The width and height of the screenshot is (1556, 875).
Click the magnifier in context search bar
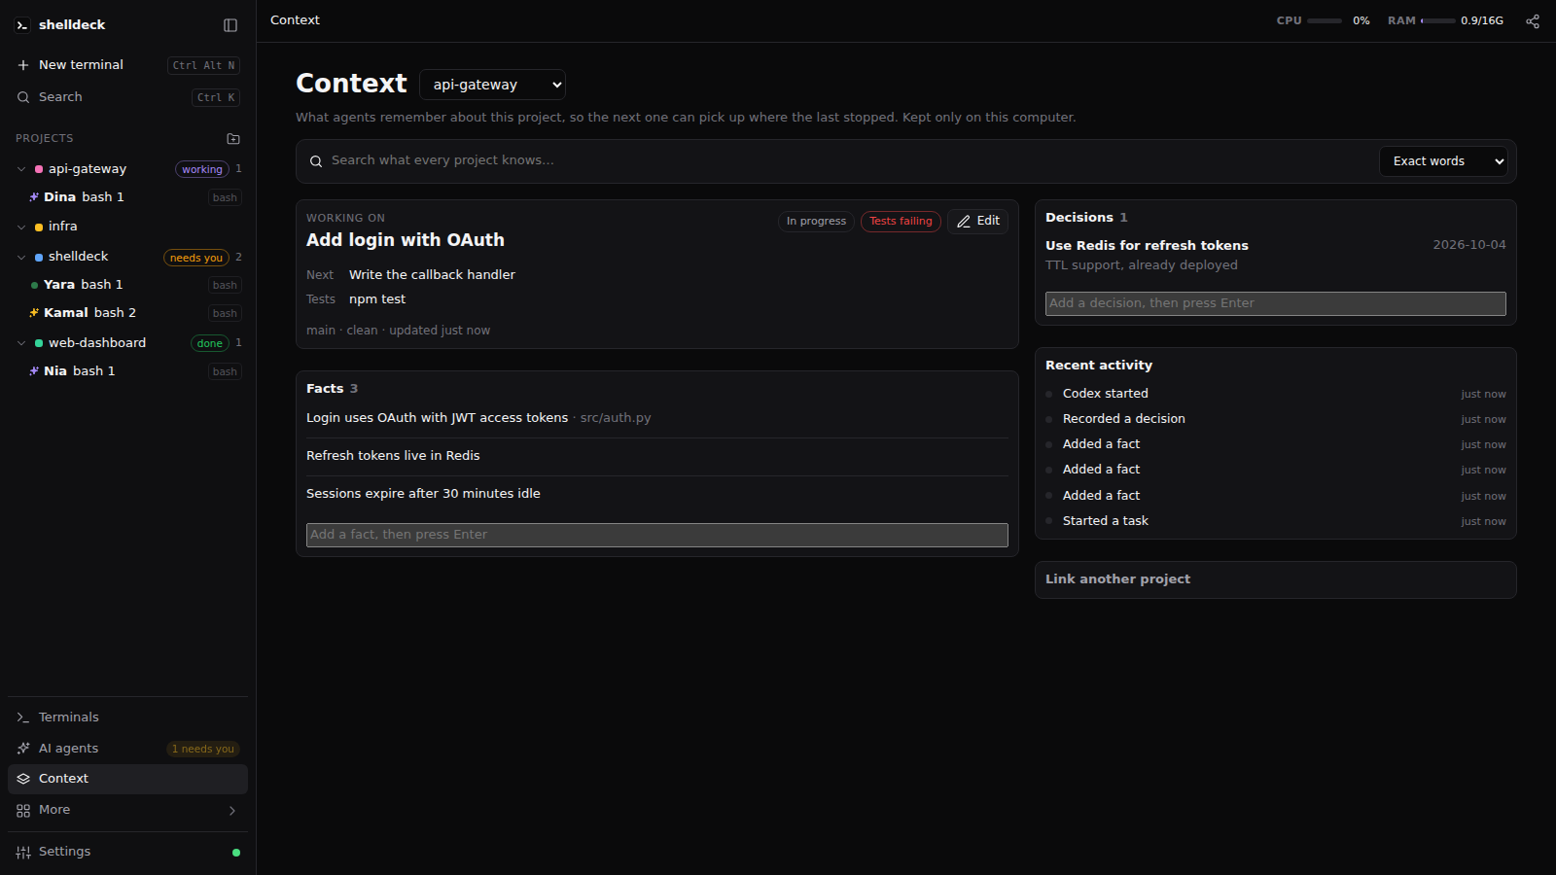click(x=316, y=161)
